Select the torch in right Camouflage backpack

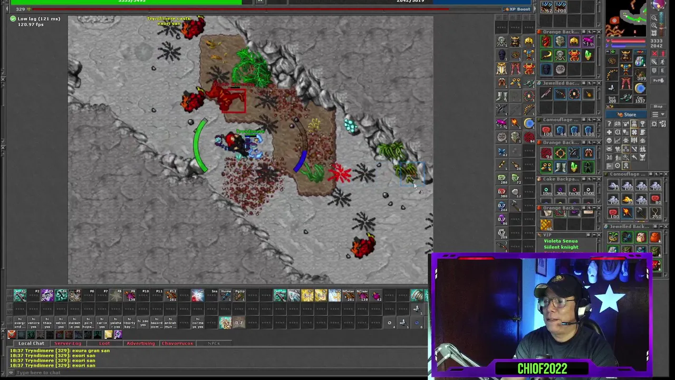(x=627, y=212)
